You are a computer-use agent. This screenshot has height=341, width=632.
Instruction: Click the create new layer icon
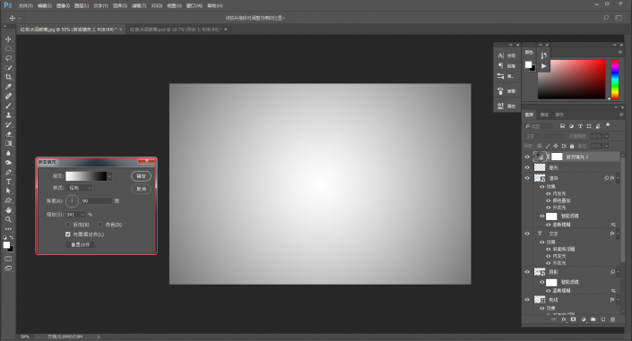point(603,320)
